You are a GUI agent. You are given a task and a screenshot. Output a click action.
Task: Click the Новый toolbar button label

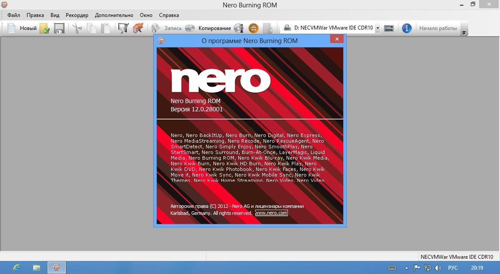tap(28, 28)
